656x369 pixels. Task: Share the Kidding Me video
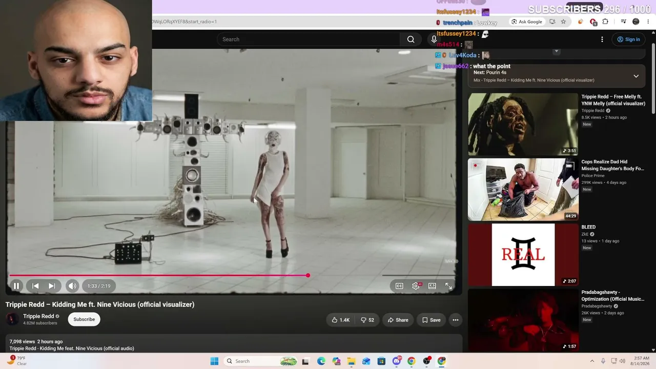coord(398,320)
